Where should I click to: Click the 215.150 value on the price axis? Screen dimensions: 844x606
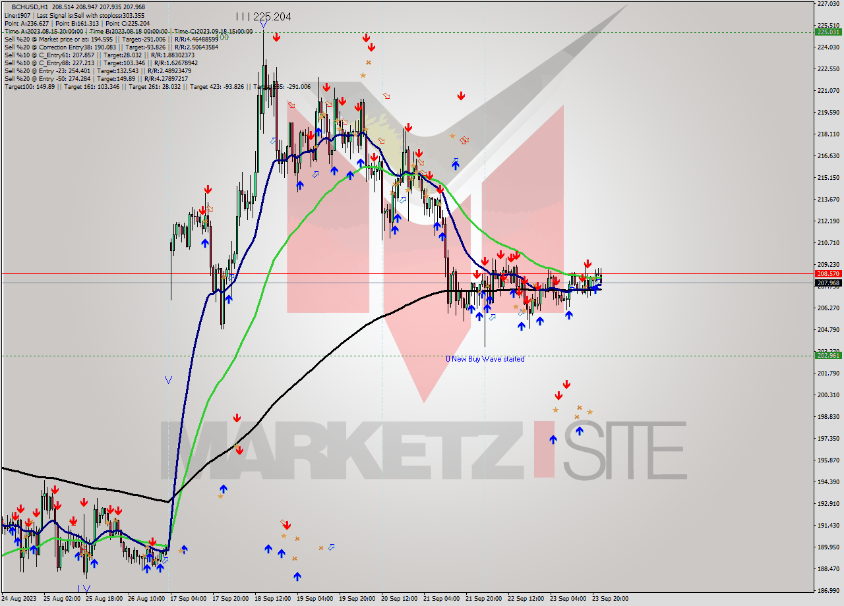[828, 178]
